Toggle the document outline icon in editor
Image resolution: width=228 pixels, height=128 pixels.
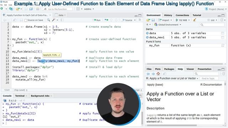140,20
